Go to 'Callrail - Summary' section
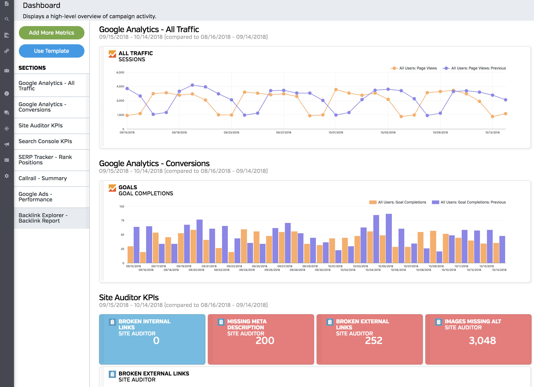Screen dimensions: 534x387 coord(43,178)
